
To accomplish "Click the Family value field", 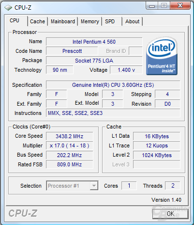I will coord(57,94).
